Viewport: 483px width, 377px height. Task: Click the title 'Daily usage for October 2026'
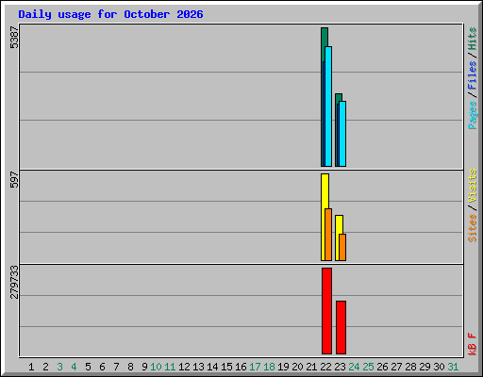coord(110,14)
